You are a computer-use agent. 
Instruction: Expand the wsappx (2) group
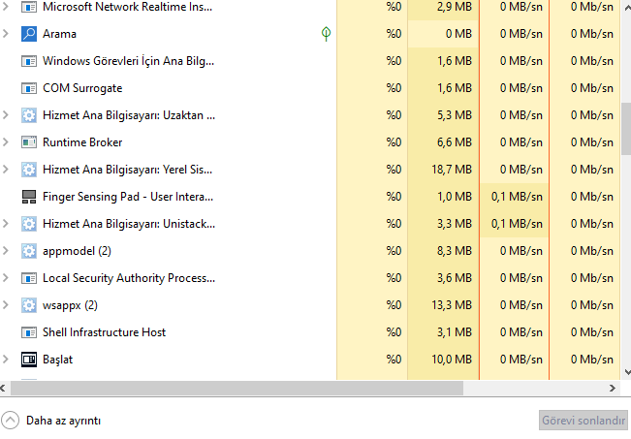[x=6, y=305]
